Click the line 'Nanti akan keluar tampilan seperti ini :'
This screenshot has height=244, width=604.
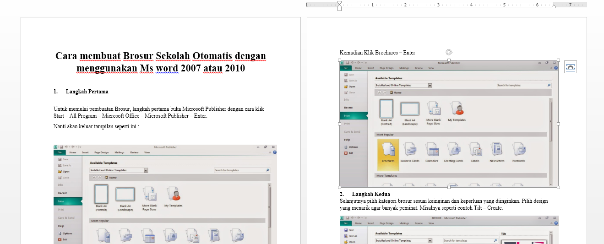pos(96,126)
